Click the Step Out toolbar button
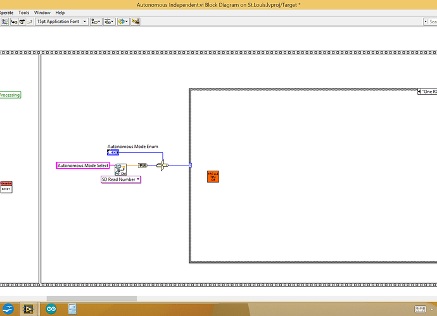Viewport: 437px width, 316px height. click(30, 21)
